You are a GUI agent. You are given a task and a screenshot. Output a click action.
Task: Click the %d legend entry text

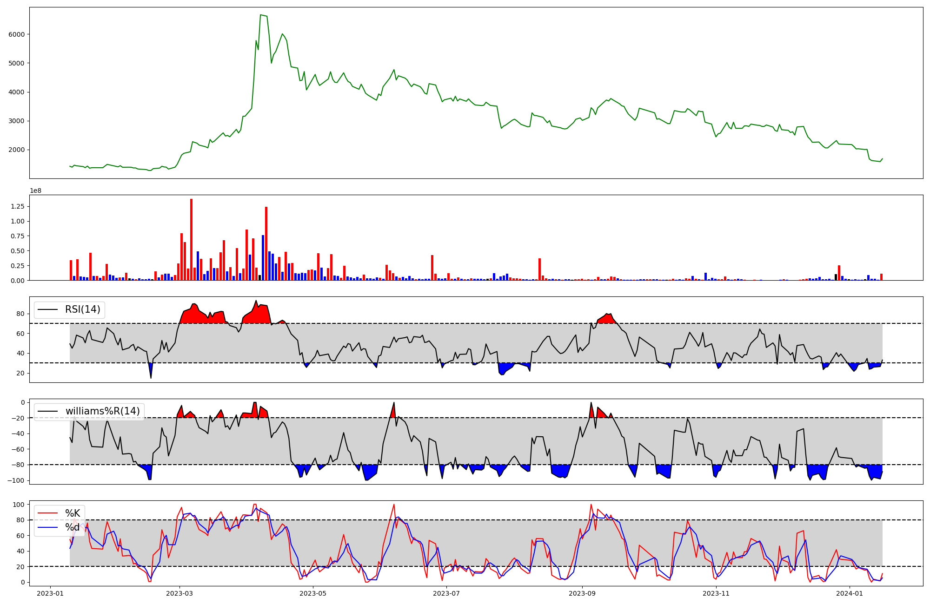[x=73, y=527]
